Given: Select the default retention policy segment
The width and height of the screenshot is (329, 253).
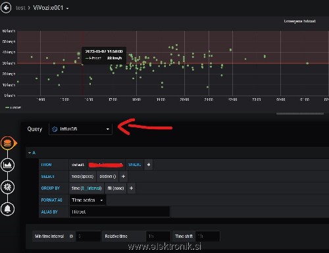Looking at the screenshot, I should tap(78, 165).
